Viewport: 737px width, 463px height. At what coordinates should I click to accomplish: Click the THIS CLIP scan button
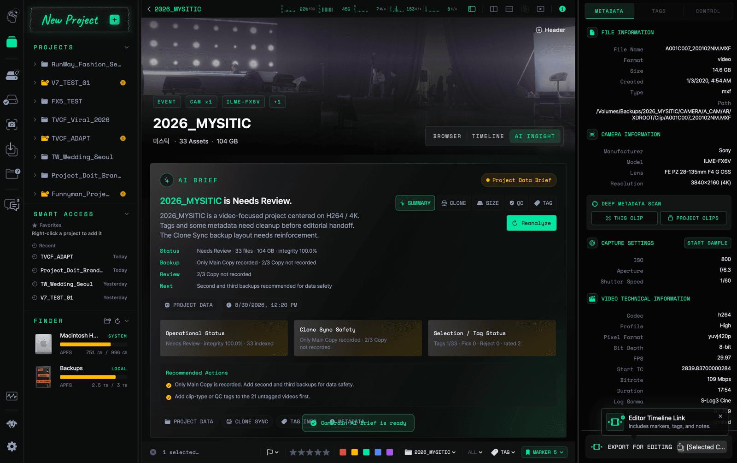tap(625, 218)
